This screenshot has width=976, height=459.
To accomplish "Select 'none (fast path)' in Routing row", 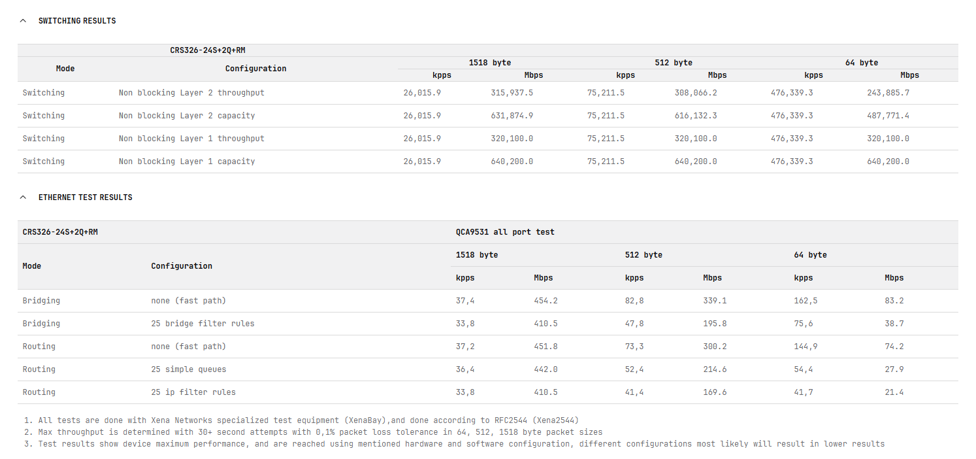I will coord(189,347).
